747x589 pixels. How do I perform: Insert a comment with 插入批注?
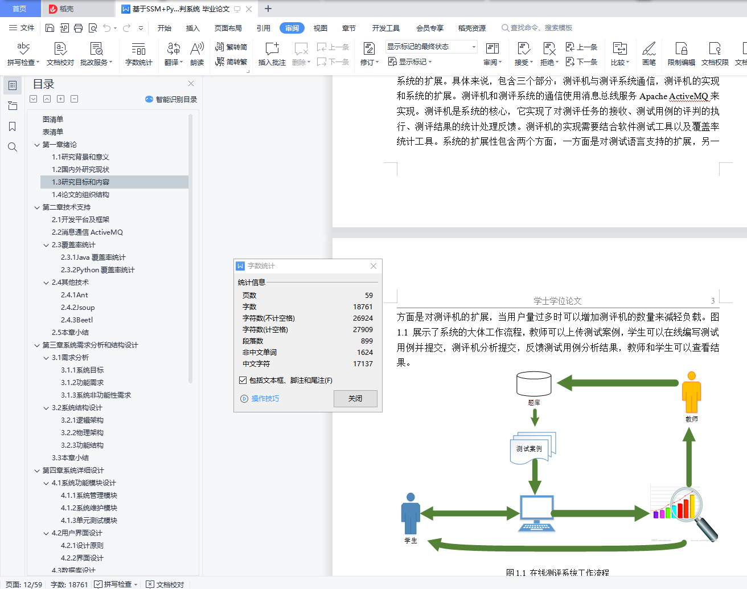pyautogui.click(x=272, y=54)
